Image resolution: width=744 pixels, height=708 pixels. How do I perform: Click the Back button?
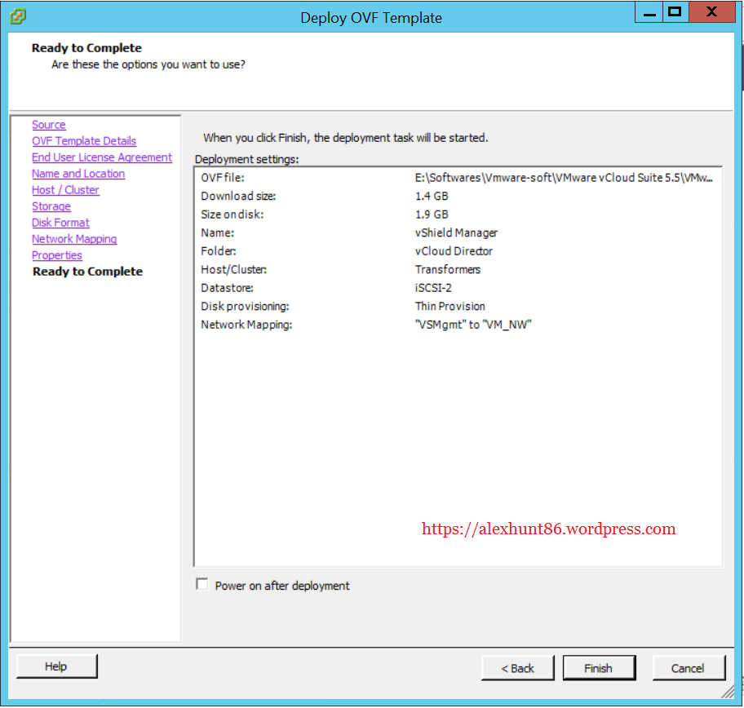(x=518, y=668)
